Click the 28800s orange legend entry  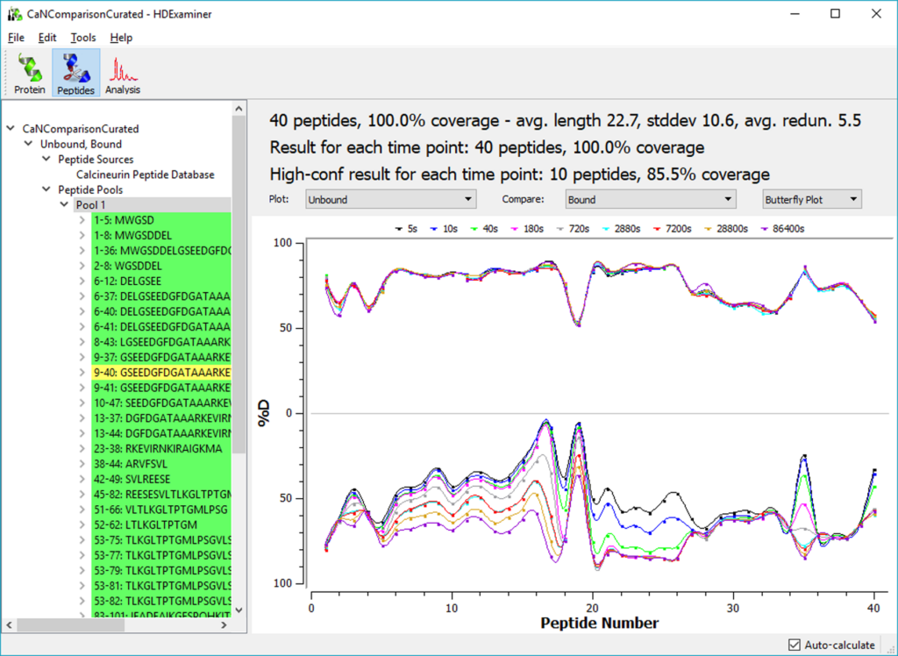(x=725, y=229)
